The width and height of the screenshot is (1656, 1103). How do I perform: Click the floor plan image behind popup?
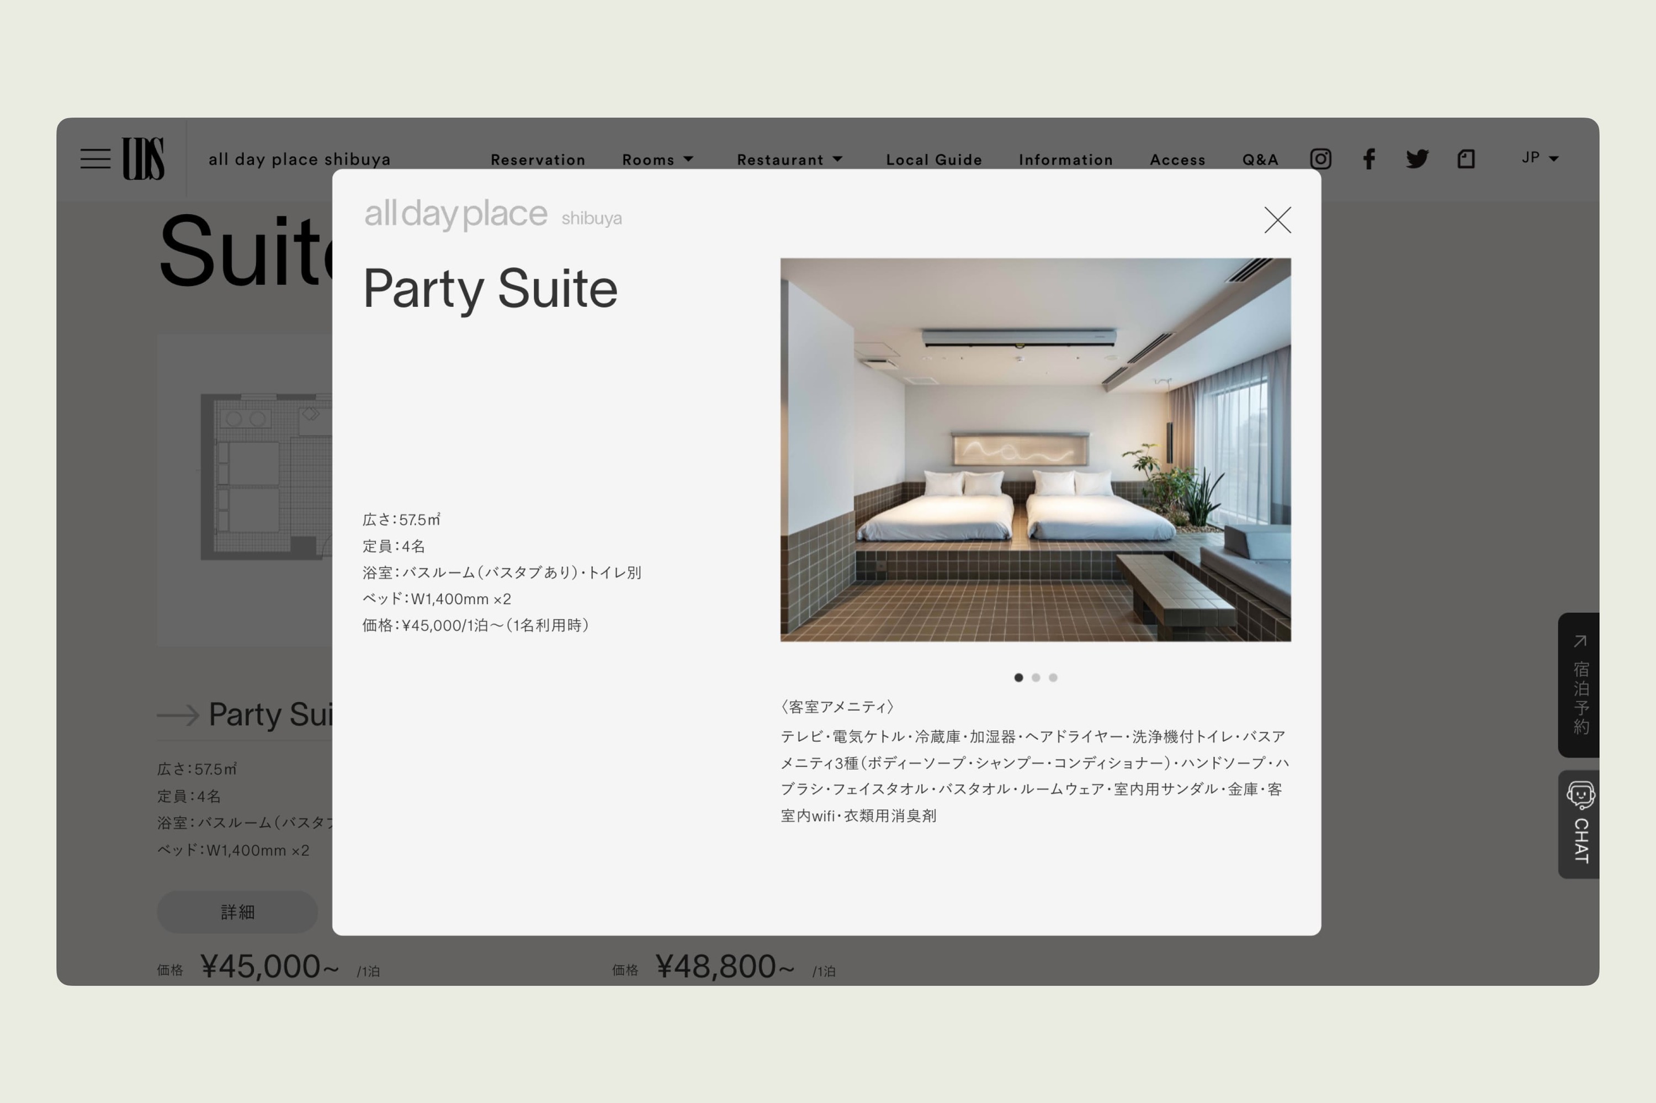click(x=244, y=490)
